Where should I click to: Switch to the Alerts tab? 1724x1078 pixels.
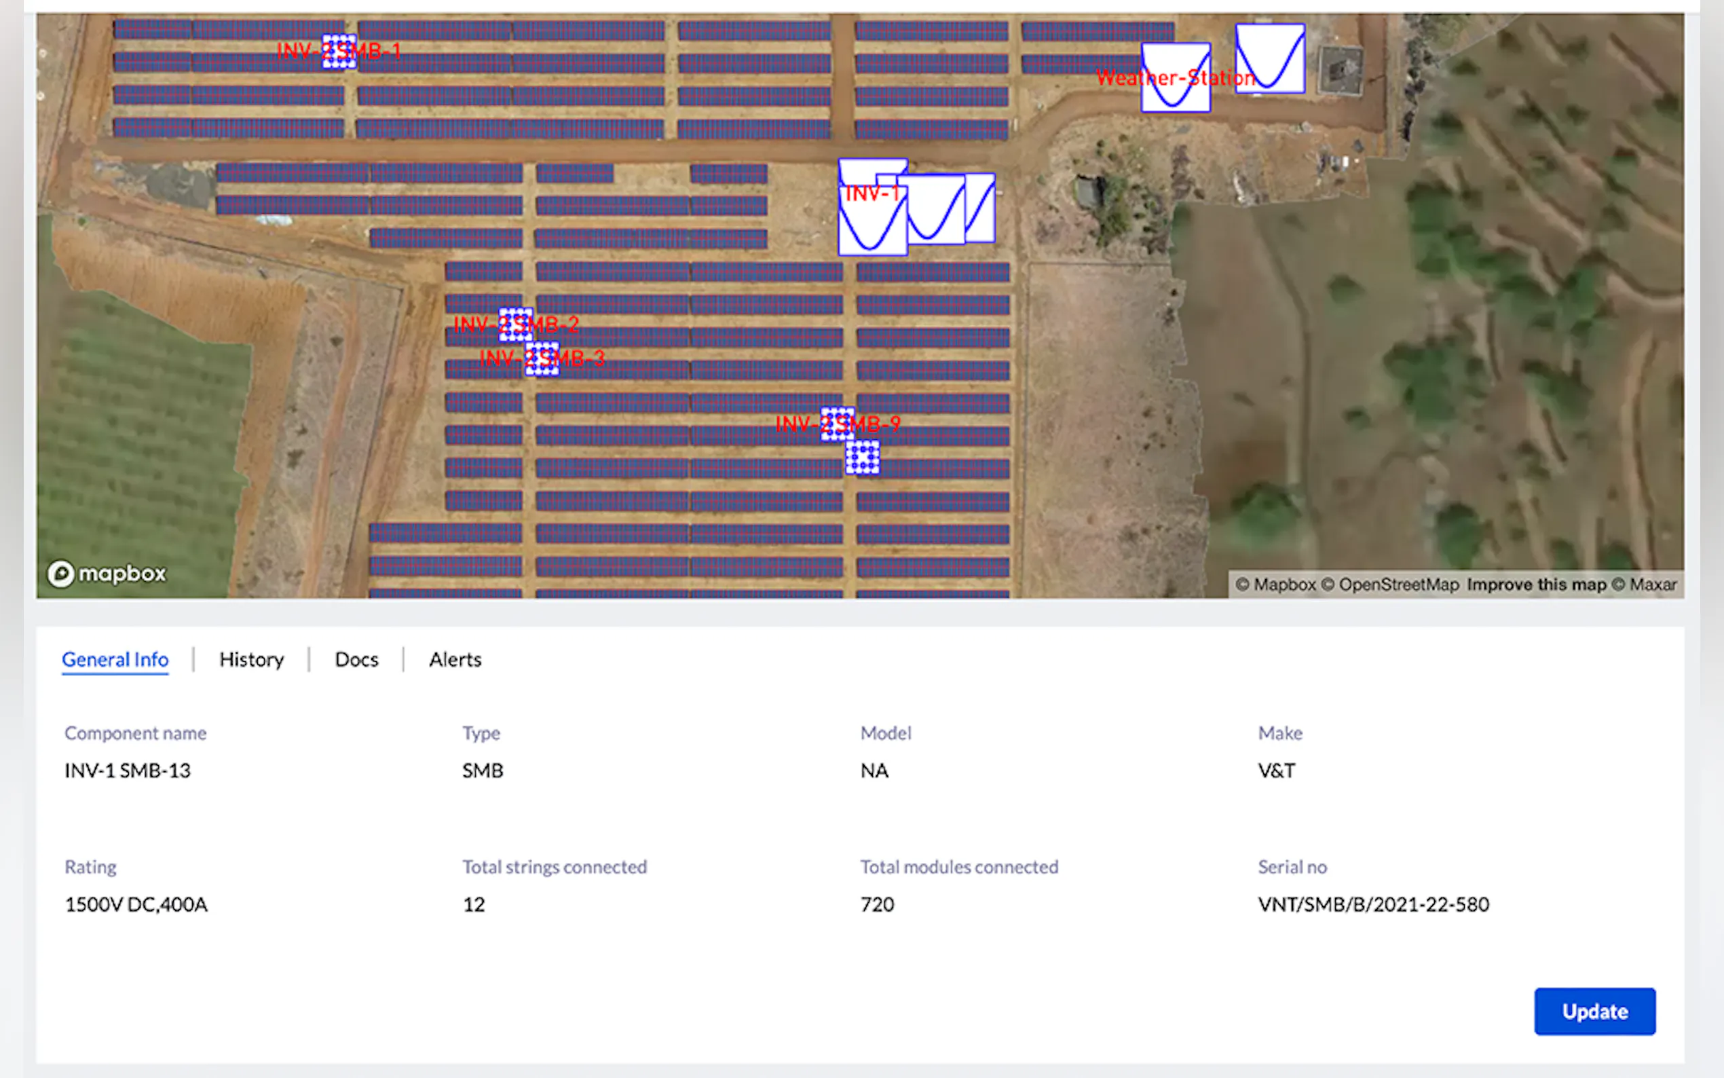(x=455, y=659)
